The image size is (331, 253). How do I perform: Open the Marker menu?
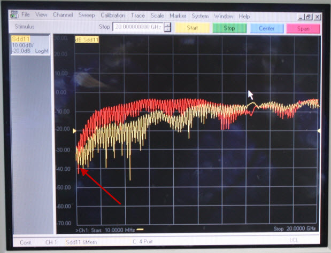(179, 16)
